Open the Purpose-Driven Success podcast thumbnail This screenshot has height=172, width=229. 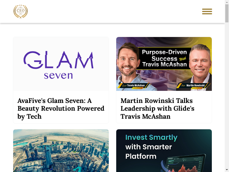coord(164,64)
